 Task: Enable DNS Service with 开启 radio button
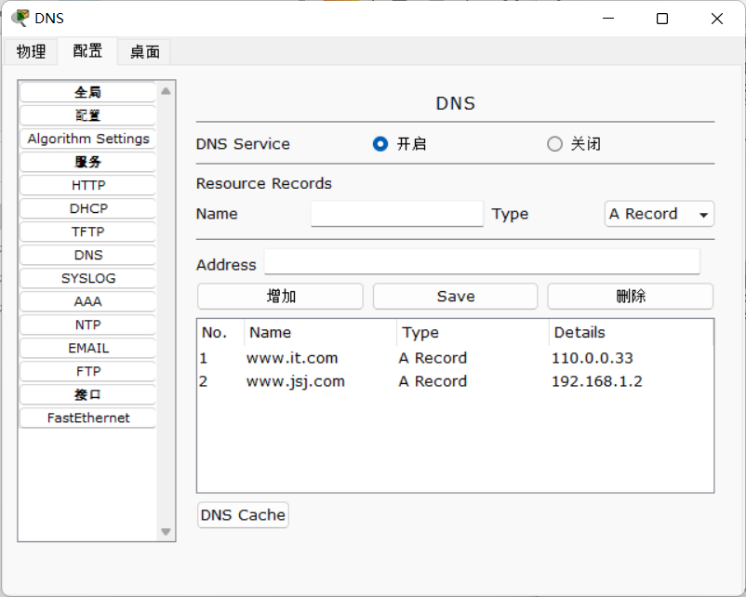[x=380, y=144]
